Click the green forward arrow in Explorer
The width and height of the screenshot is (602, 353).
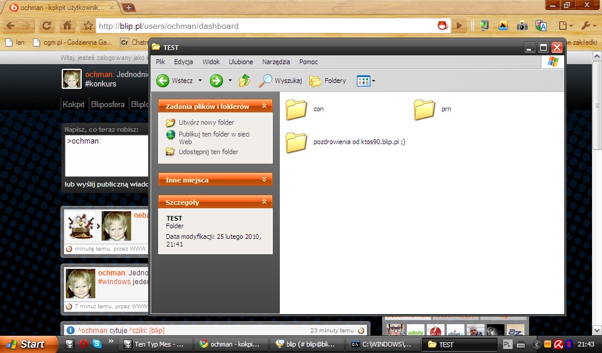tap(216, 81)
